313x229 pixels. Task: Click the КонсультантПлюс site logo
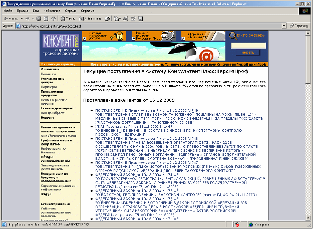61,41
